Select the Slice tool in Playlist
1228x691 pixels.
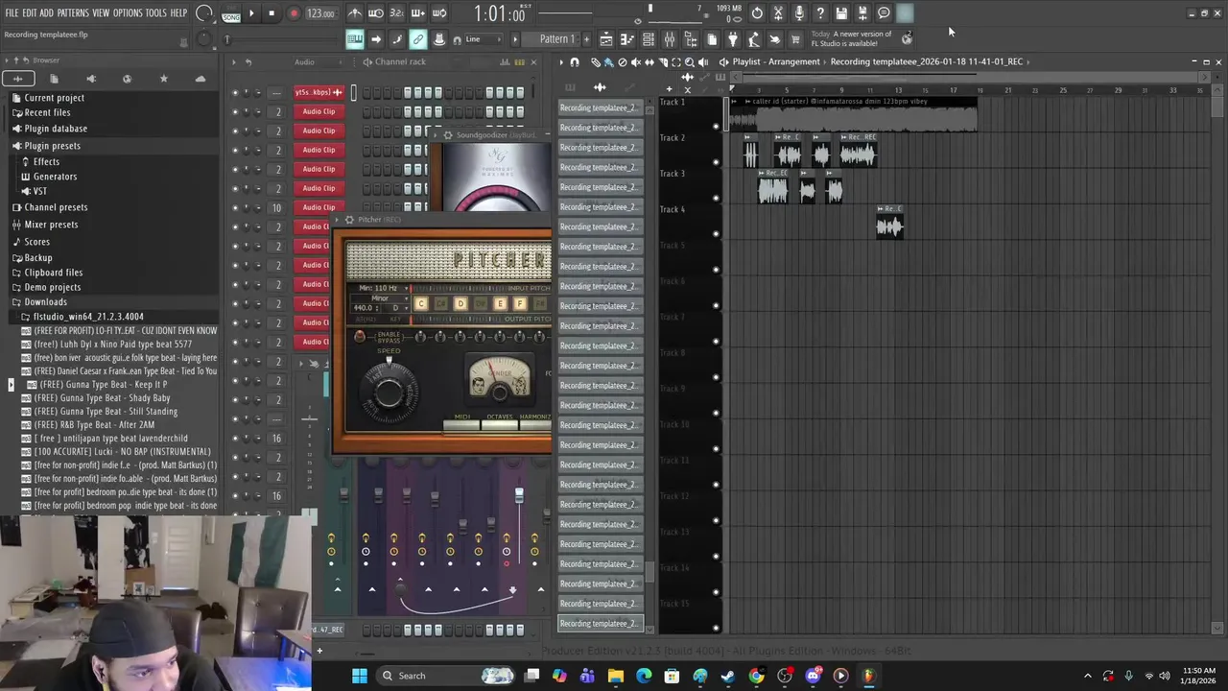click(x=662, y=61)
